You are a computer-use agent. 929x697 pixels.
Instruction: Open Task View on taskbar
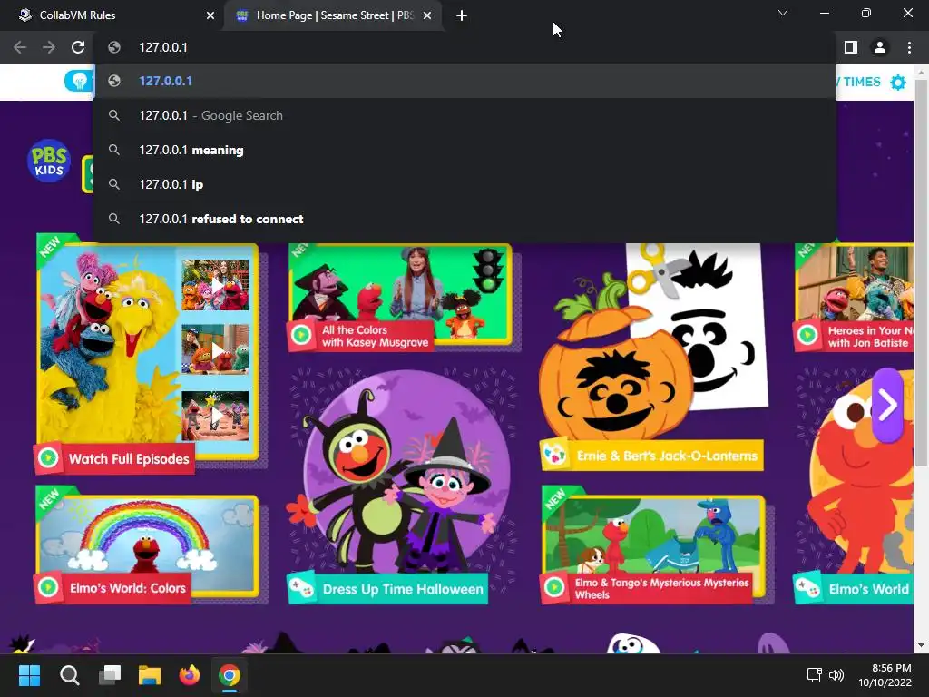110,675
